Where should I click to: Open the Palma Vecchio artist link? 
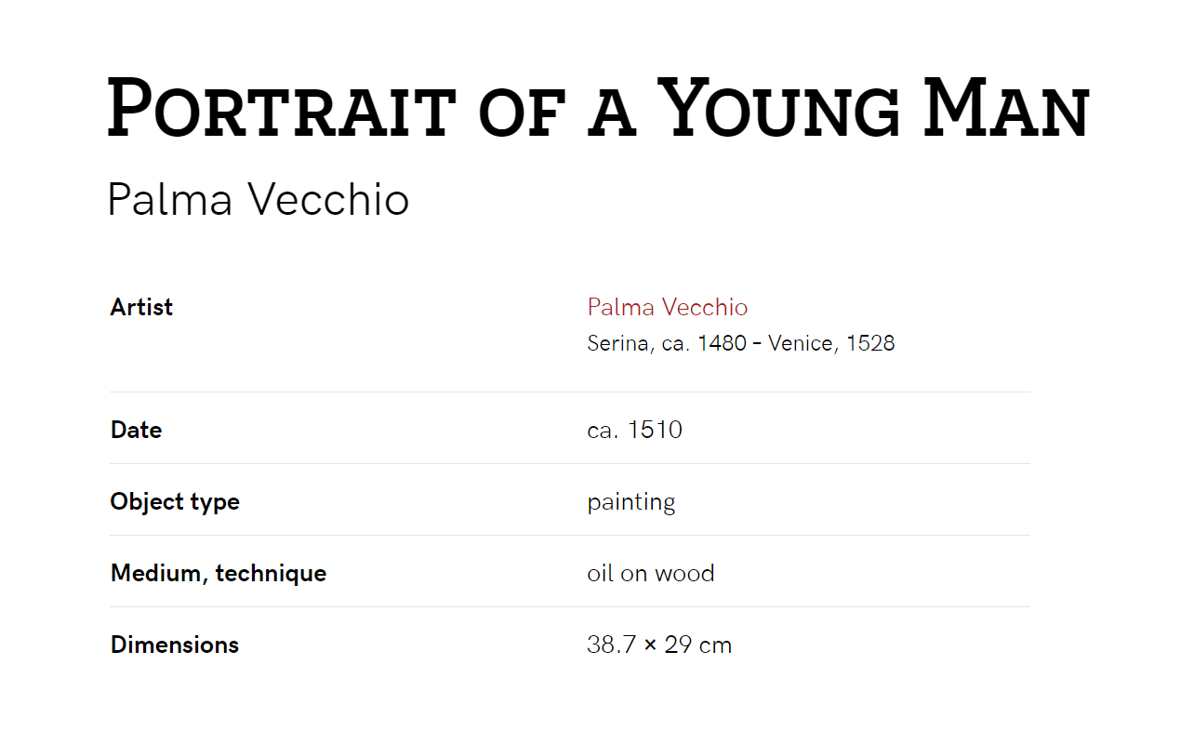668,307
